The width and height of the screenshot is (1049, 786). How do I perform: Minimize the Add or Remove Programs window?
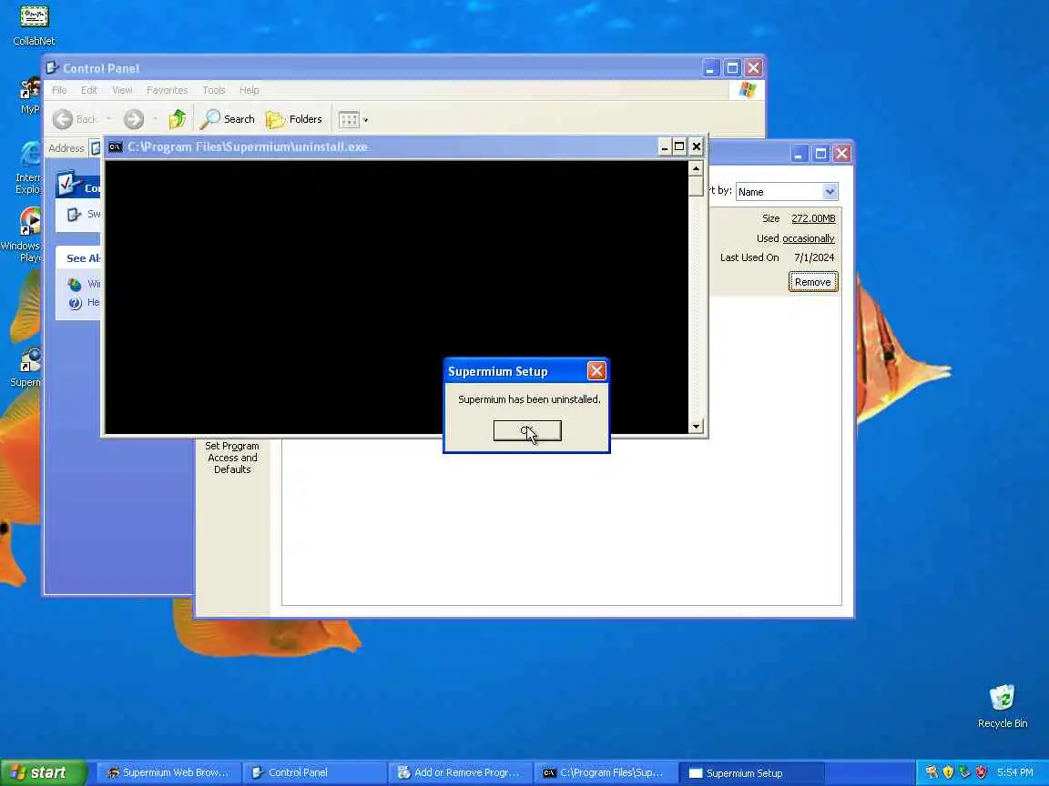pyautogui.click(x=799, y=154)
